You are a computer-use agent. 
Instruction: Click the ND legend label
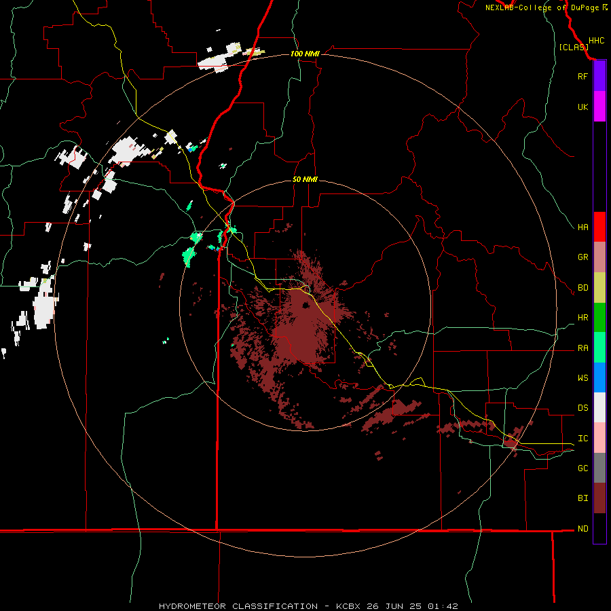pos(582,528)
